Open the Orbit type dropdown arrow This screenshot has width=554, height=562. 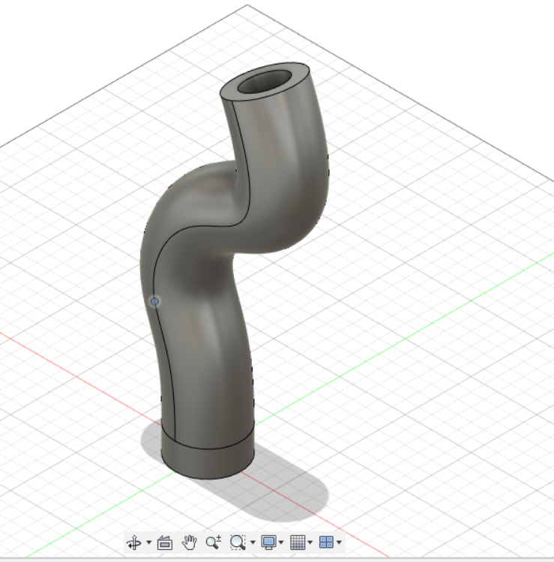[x=149, y=543]
